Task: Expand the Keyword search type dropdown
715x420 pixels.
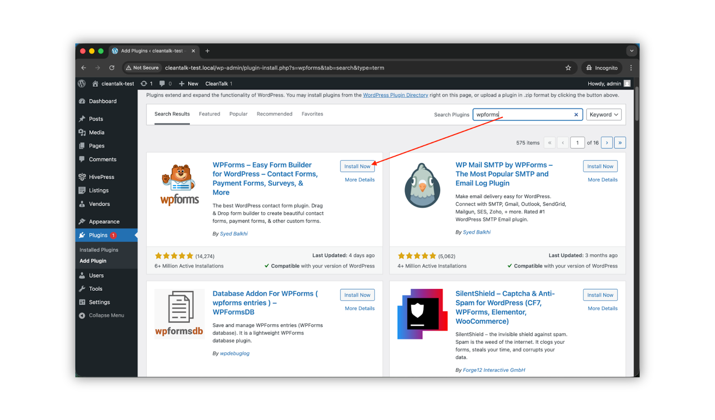Action: 603,115
